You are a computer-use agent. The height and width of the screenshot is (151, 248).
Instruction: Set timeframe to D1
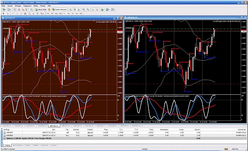73,13
